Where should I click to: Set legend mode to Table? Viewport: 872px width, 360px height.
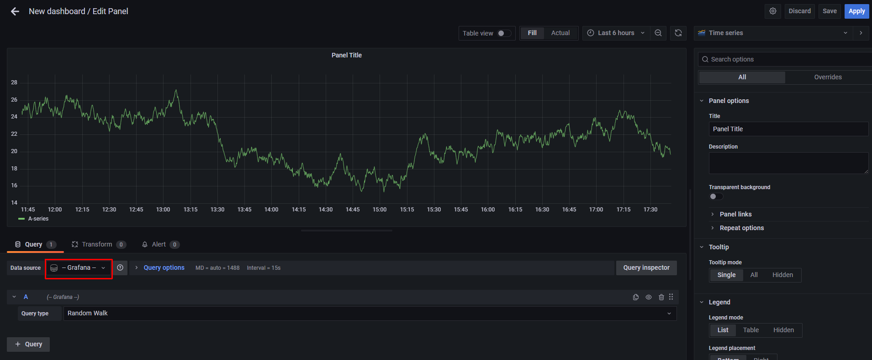tap(751, 330)
